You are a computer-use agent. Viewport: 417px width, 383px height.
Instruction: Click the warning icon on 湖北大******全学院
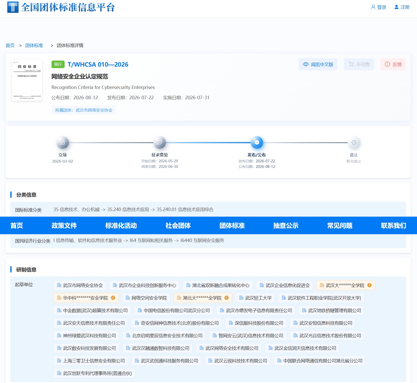227,298
